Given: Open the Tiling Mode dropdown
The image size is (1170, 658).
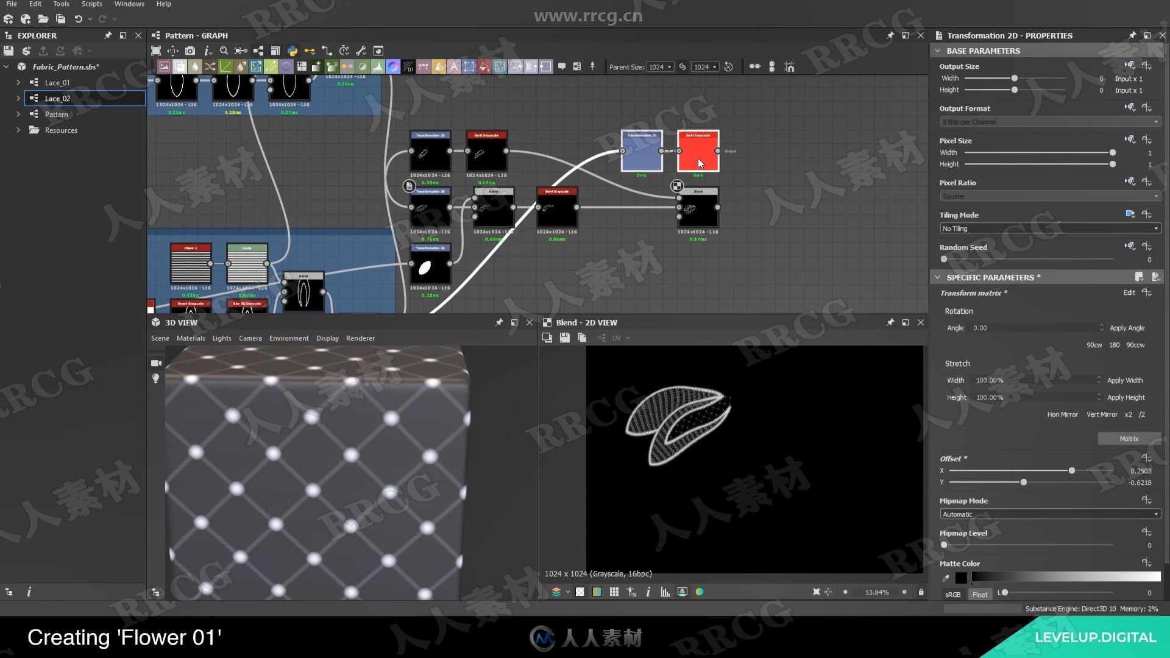Looking at the screenshot, I should [1048, 228].
